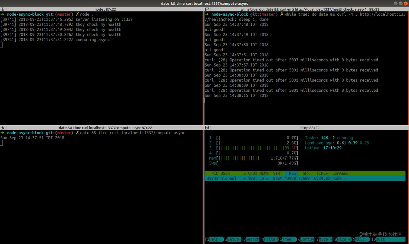Click the 11:37:50.826Z 'they check my health' line
Viewport: 409px width, 244px height.
[61, 35]
